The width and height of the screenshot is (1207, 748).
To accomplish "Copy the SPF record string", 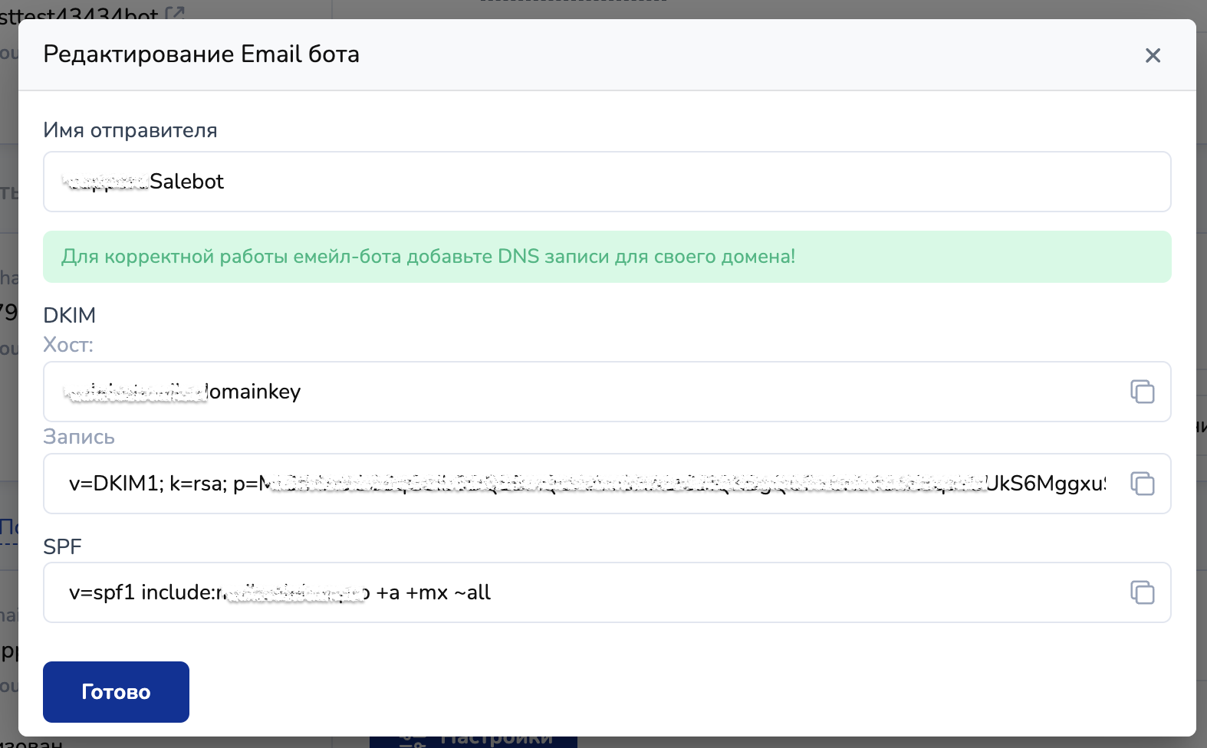I will [x=1142, y=592].
